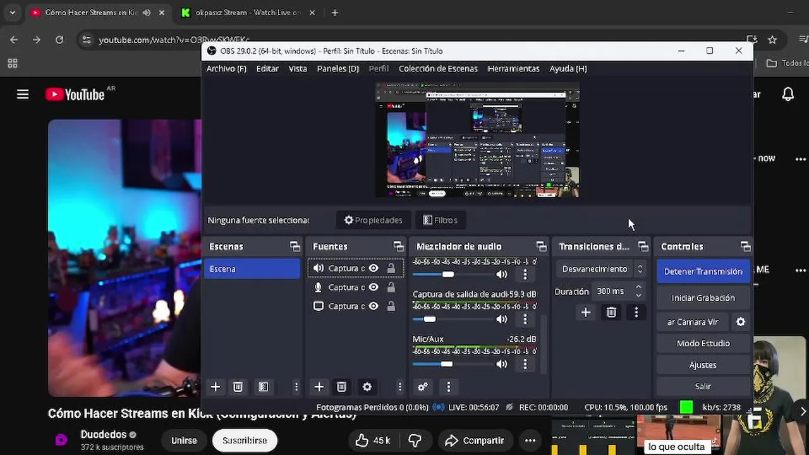Open YouTube notifications bell
The image size is (809, 455).
788,94
